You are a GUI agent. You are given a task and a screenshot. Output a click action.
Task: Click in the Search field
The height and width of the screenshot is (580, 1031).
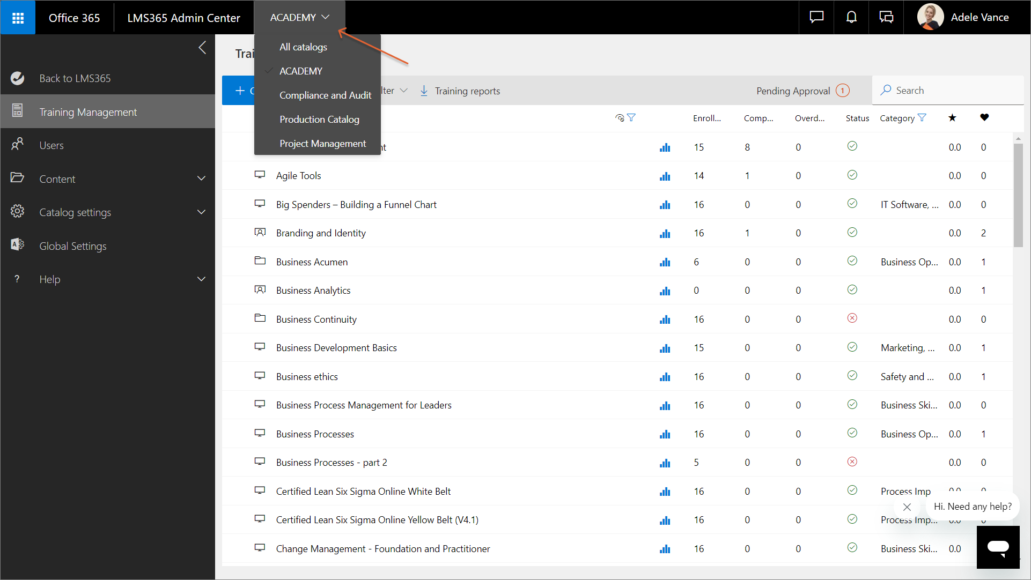click(948, 91)
